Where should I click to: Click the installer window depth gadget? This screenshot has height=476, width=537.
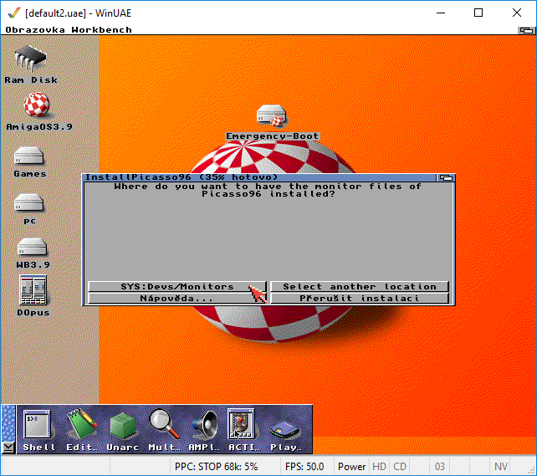click(447, 177)
